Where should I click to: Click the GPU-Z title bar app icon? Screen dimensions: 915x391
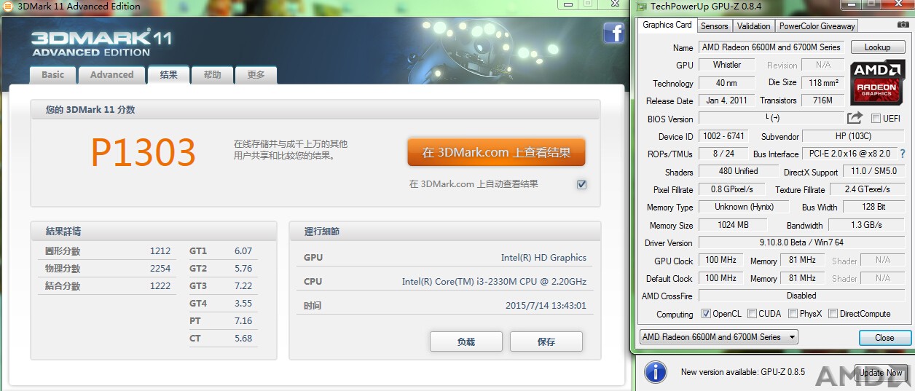click(641, 6)
